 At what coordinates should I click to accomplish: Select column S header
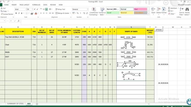131,27
